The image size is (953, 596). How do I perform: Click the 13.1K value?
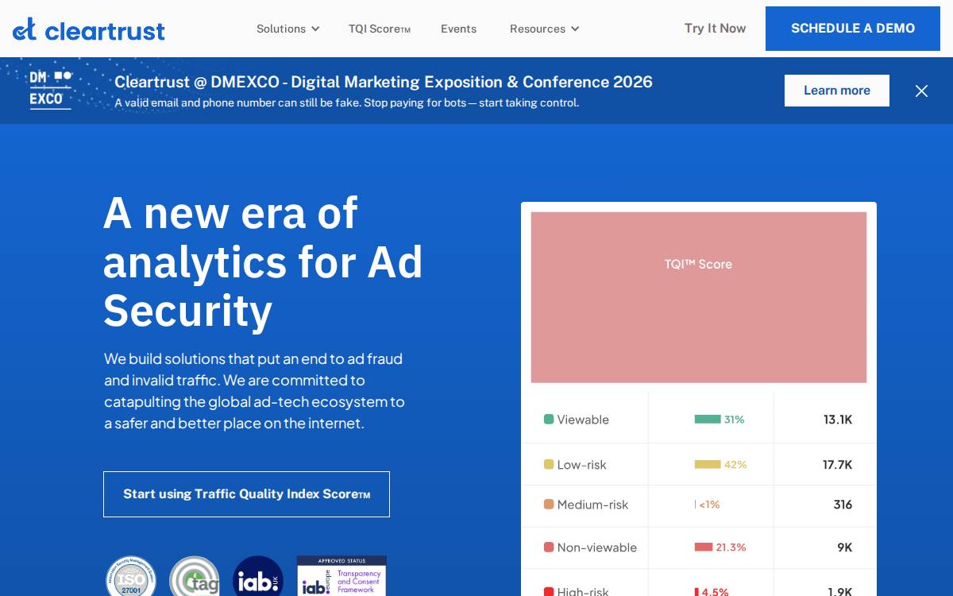click(x=838, y=420)
